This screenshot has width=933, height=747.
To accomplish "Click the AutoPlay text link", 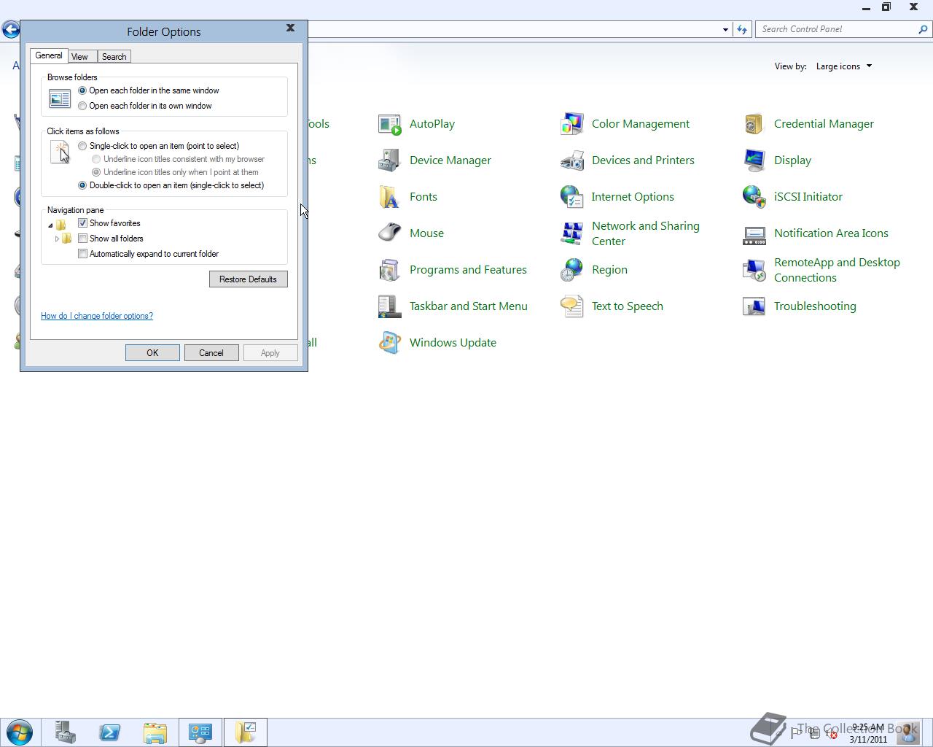I will click(x=432, y=124).
